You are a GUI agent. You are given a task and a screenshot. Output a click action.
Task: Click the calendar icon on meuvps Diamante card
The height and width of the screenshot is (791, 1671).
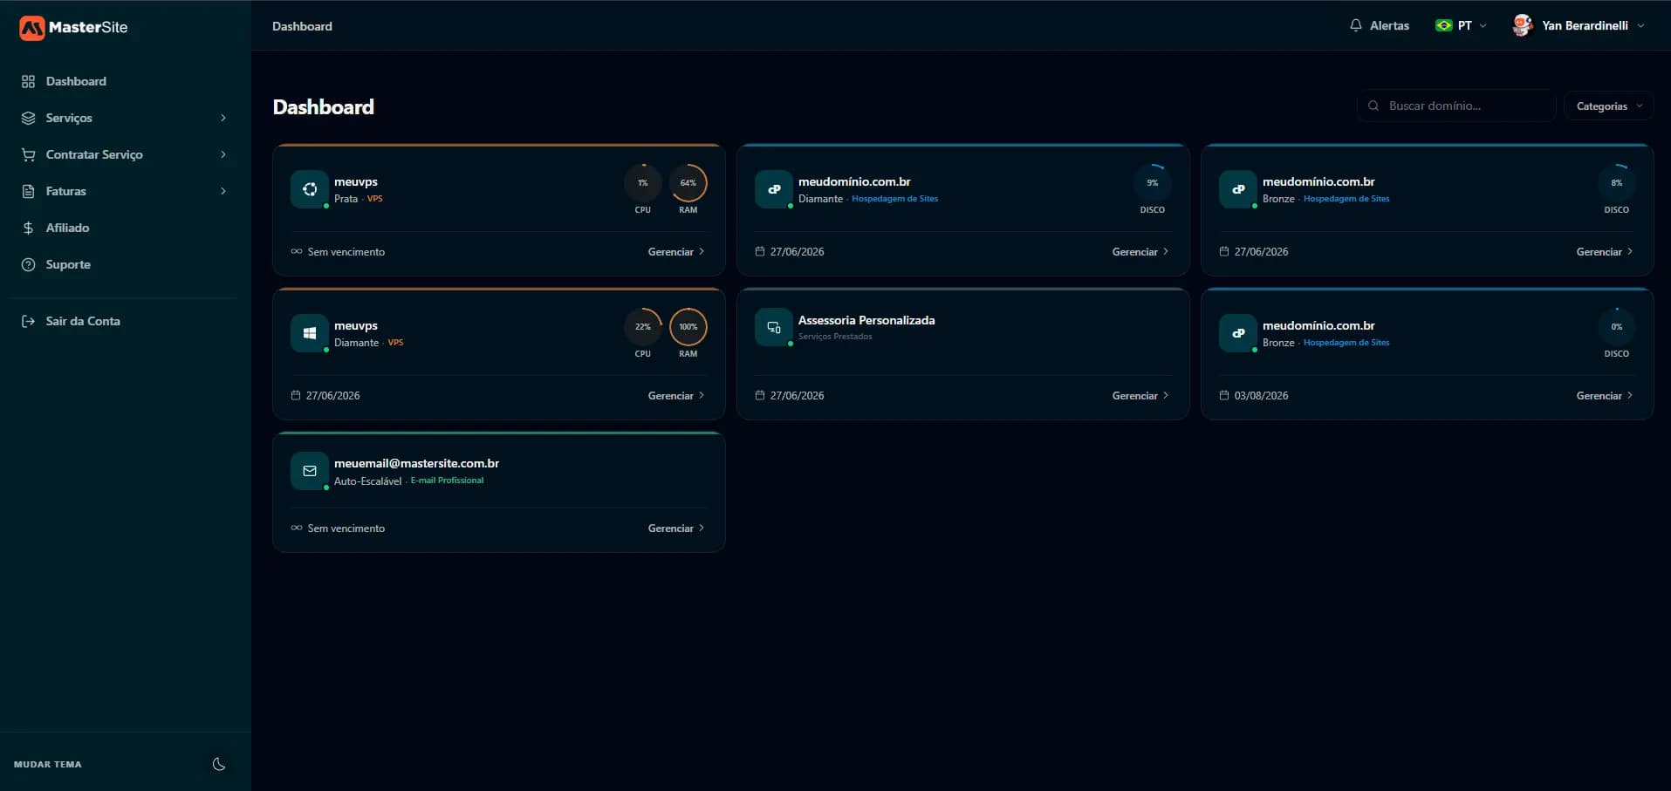click(296, 395)
